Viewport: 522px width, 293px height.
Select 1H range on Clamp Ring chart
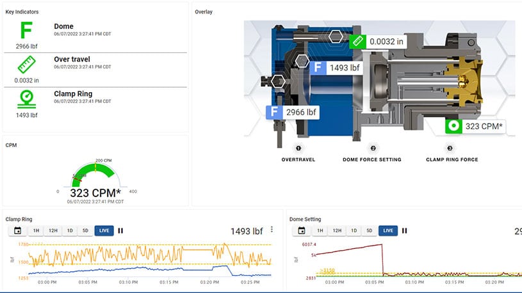point(37,230)
